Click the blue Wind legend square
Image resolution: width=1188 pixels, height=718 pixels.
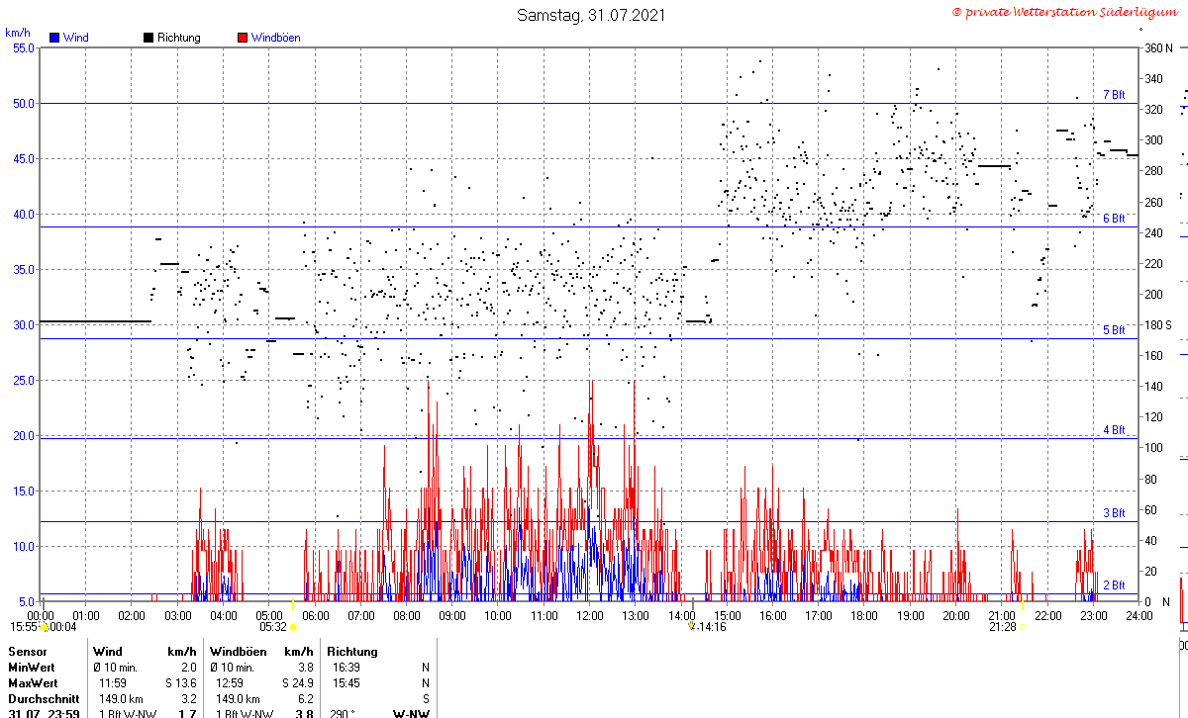(54, 38)
